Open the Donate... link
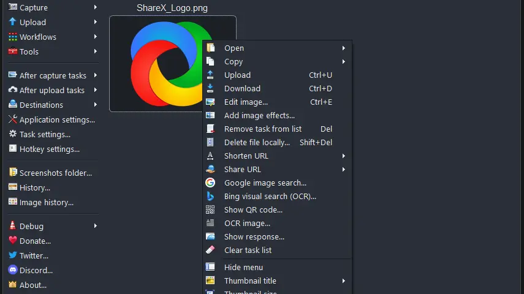Viewport: 524px width, 294px height. (x=35, y=241)
